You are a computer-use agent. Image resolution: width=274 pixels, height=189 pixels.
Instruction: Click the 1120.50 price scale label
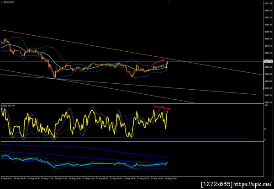click(x=268, y=74)
